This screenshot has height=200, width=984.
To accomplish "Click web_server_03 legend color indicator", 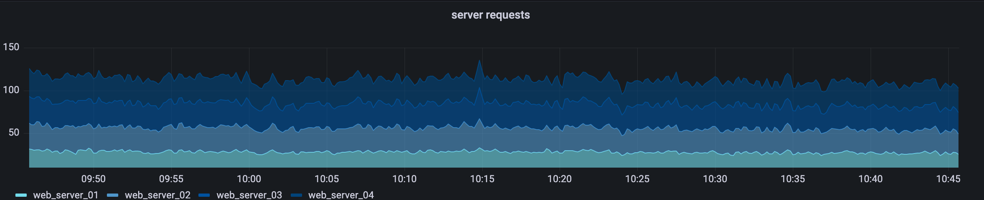I will pyautogui.click(x=204, y=196).
